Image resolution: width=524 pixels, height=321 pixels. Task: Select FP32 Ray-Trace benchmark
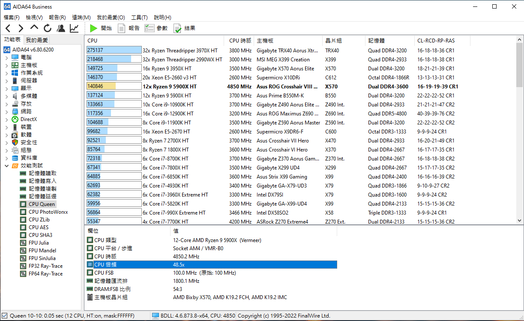click(45, 266)
